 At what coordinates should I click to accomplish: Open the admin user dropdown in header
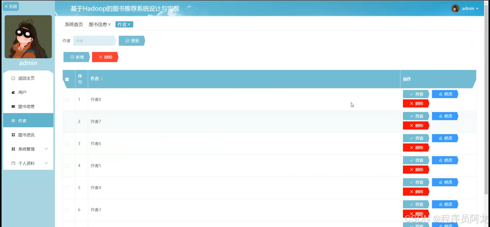coord(470,8)
